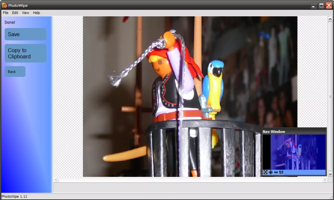The height and width of the screenshot is (200, 334).
Task: Click the vertical scrollbar down arrow
Action: point(330,174)
